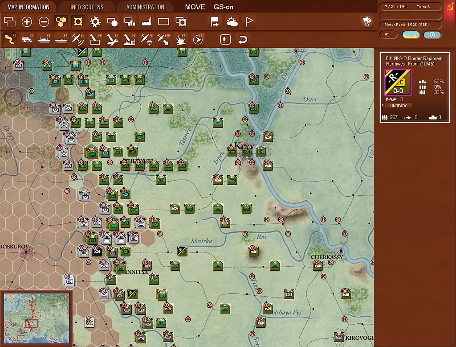The height and width of the screenshot is (347, 456).
Task: Select the Proskurov city marker
Action: click(x=26, y=252)
